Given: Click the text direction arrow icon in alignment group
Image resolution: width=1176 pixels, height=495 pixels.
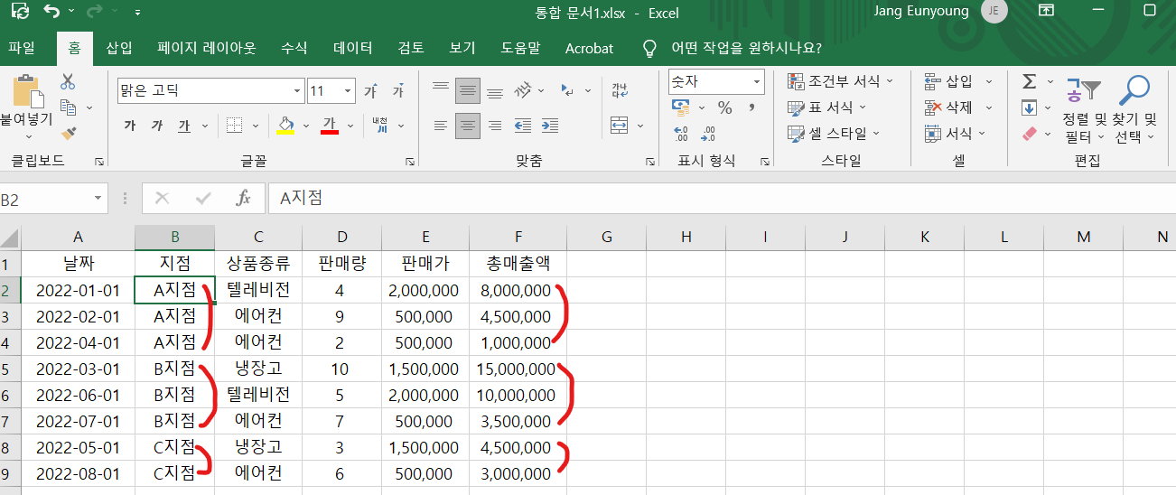Looking at the screenshot, I should (x=569, y=90).
